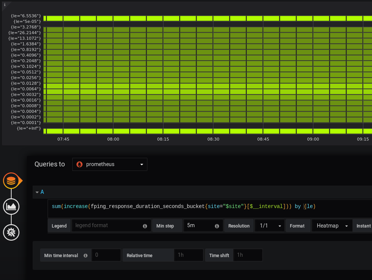Click the Time shift label
This screenshot has width=372, height=280.
(x=219, y=256)
